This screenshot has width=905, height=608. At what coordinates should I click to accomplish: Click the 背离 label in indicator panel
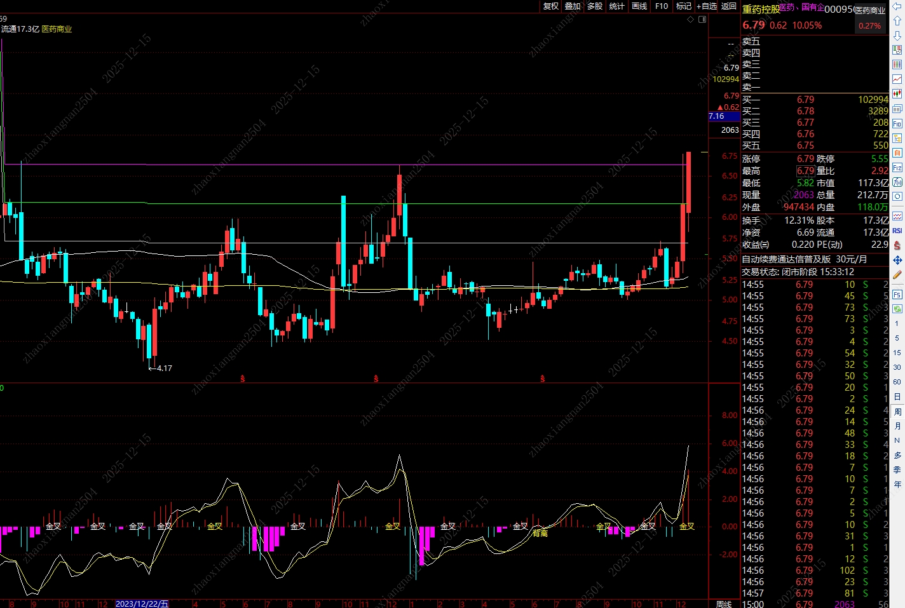[540, 534]
